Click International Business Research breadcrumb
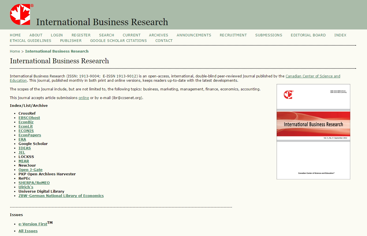367x236 pixels. coord(57,51)
